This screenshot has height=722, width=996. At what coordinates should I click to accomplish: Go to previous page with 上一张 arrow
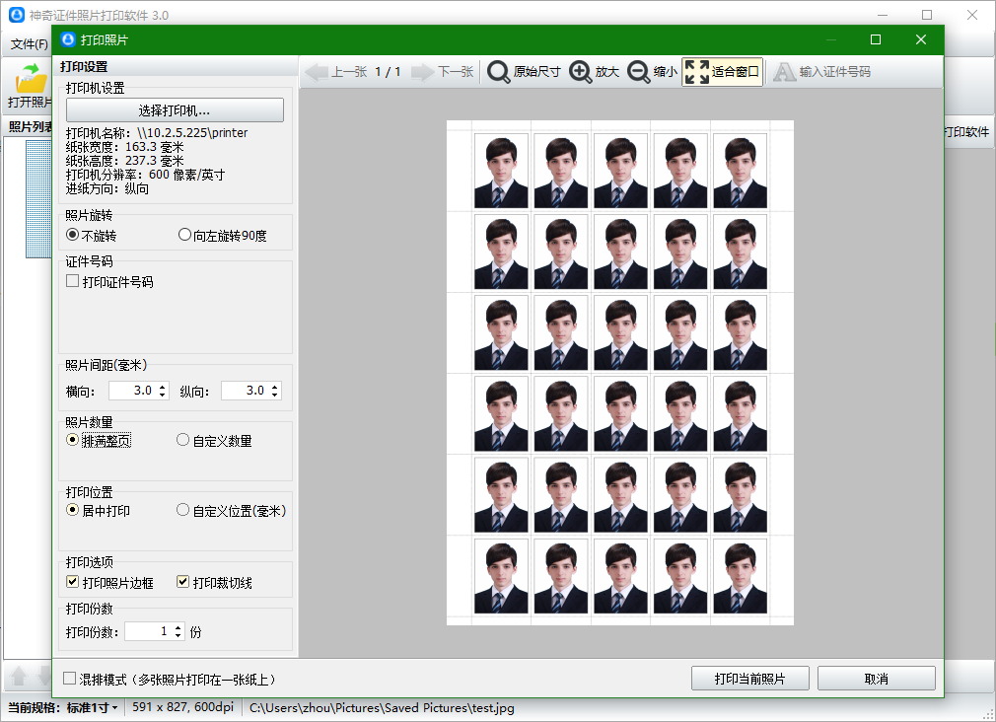[x=317, y=72]
